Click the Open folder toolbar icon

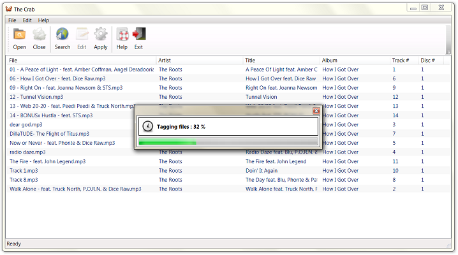[x=20, y=34]
